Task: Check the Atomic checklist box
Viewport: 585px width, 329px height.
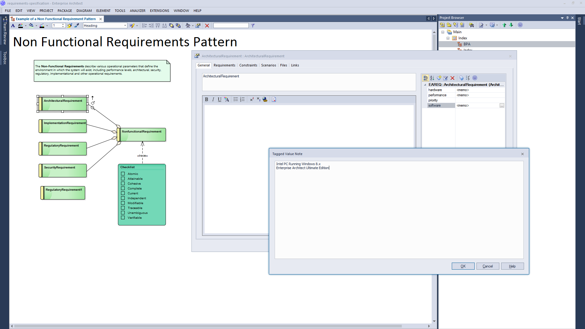Action: (x=123, y=174)
